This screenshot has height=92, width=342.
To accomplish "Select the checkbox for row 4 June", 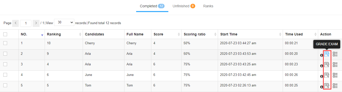I will click(x=5, y=75).
